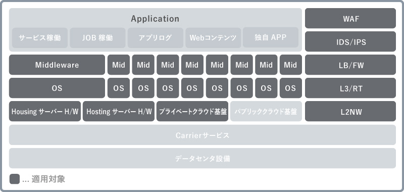The height and width of the screenshot is (192, 404).
Task: Select the プライベートクラウド基盤 block
Action: [192, 111]
